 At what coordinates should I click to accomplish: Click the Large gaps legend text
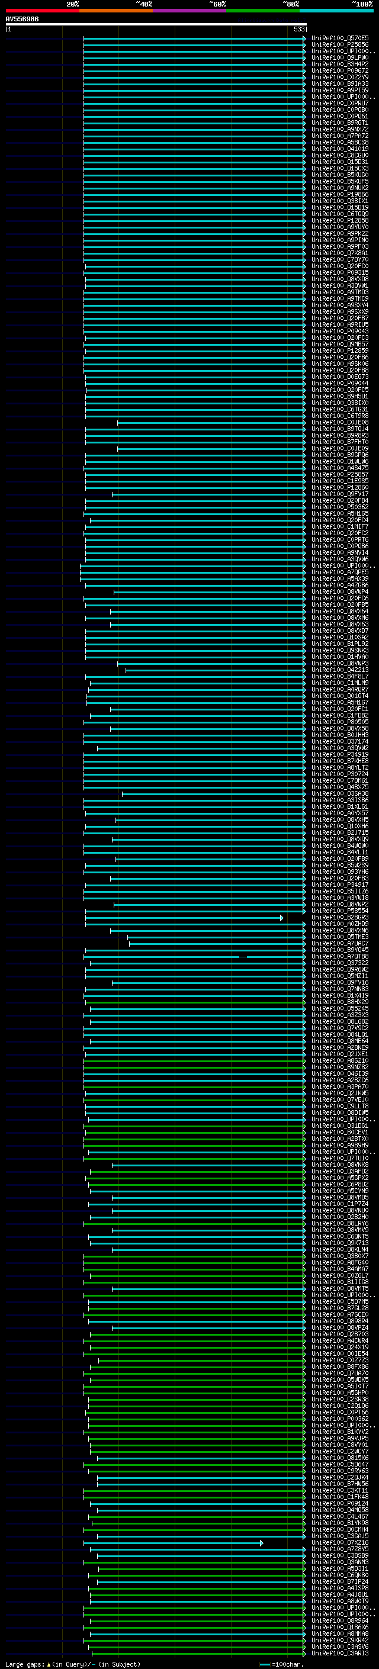pyautogui.click(x=73, y=1664)
